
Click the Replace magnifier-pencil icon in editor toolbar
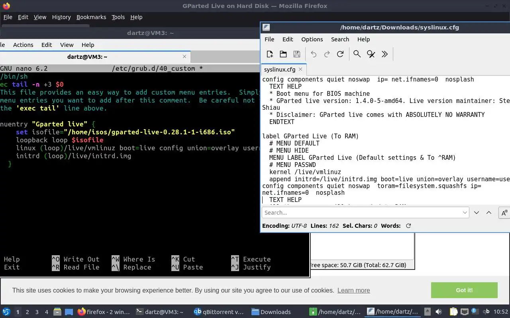(x=371, y=54)
